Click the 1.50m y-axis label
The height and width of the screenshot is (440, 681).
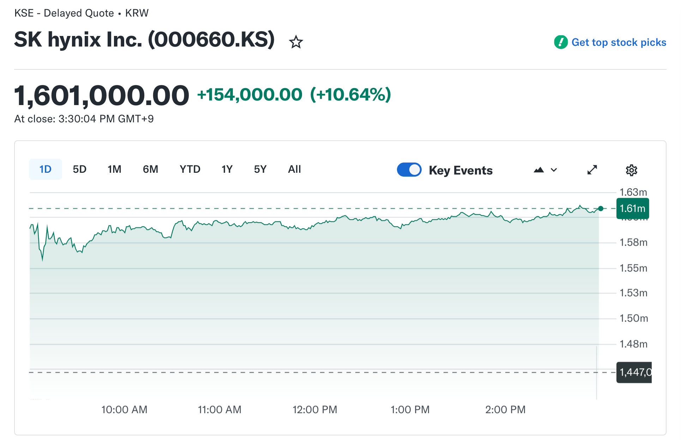click(634, 318)
